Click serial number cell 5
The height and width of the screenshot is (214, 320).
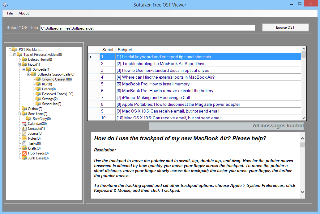(x=108, y=84)
